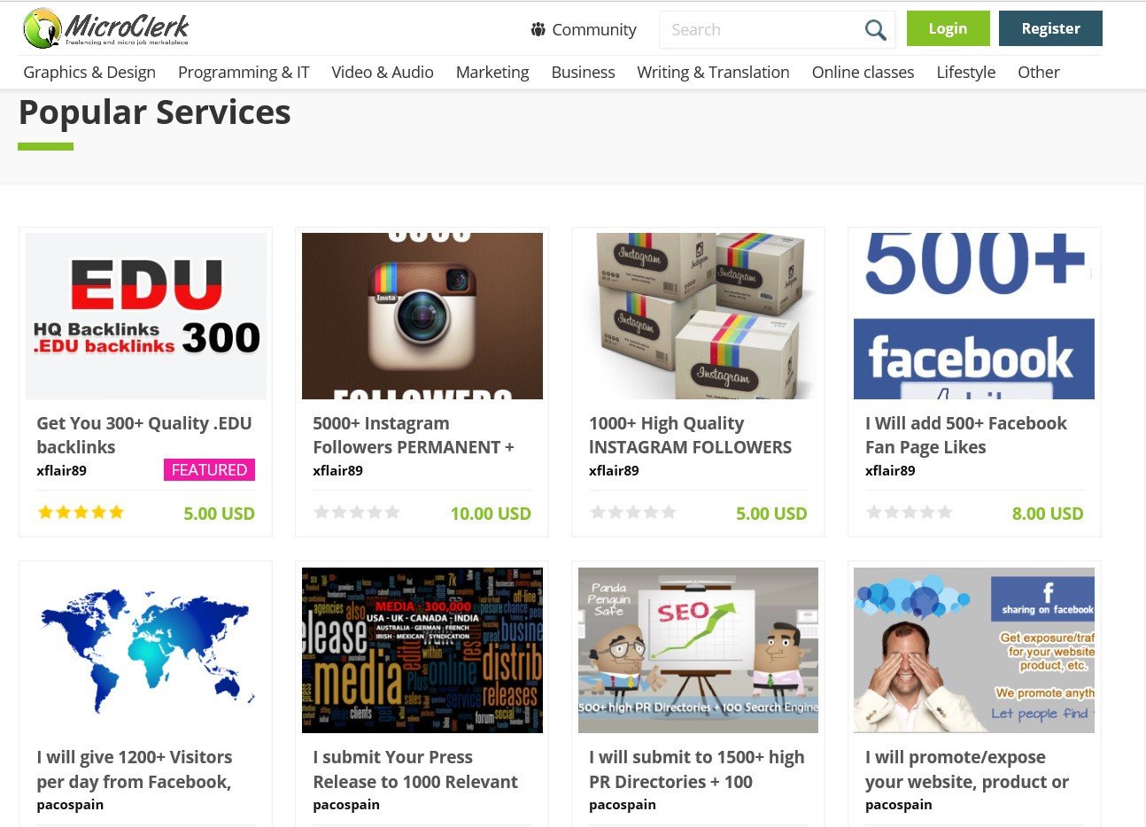Image resolution: width=1146 pixels, height=827 pixels.
Task: Open the EDU backlinks 300 thumbnail
Action: 146,316
